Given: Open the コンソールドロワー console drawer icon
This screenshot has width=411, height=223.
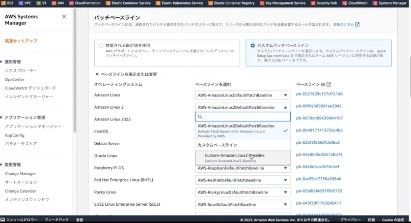Looking at the screenshot, I should (3, 219).
